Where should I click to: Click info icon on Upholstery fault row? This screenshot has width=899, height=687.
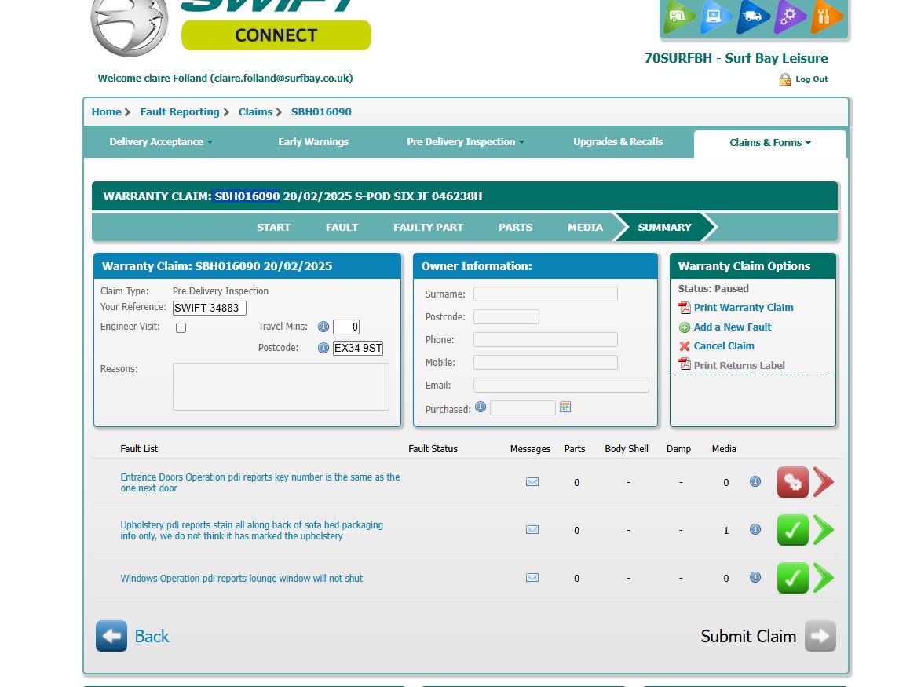(755, 530)
